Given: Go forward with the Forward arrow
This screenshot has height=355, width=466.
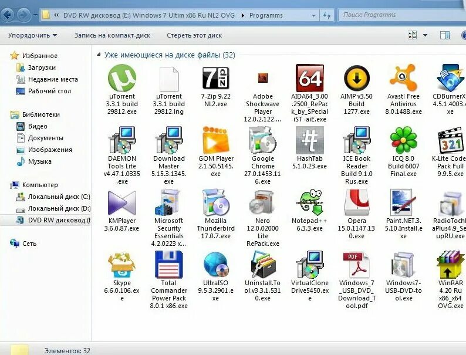Looking at the screenshot, I should click(23, 15).
